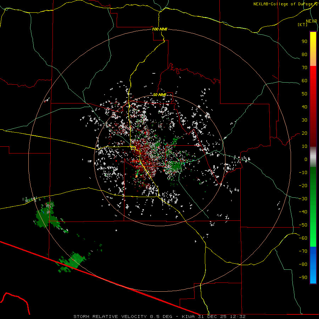The width and height of the screenshot is (319, 319).
Task: Click the "NEXR" label in the top-right corner
Action: pyautogui.click(x=312, y=21)
